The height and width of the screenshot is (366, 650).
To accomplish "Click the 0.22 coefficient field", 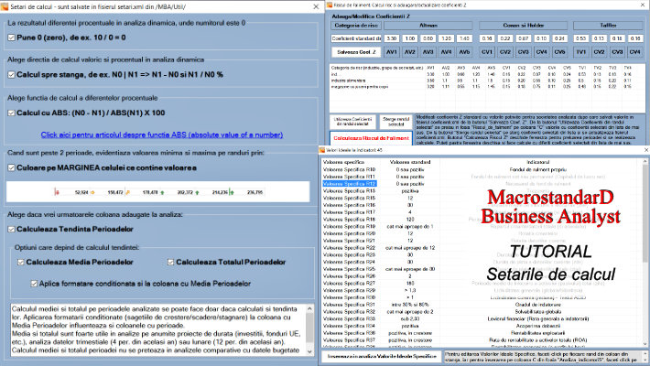I will [505, 38].
